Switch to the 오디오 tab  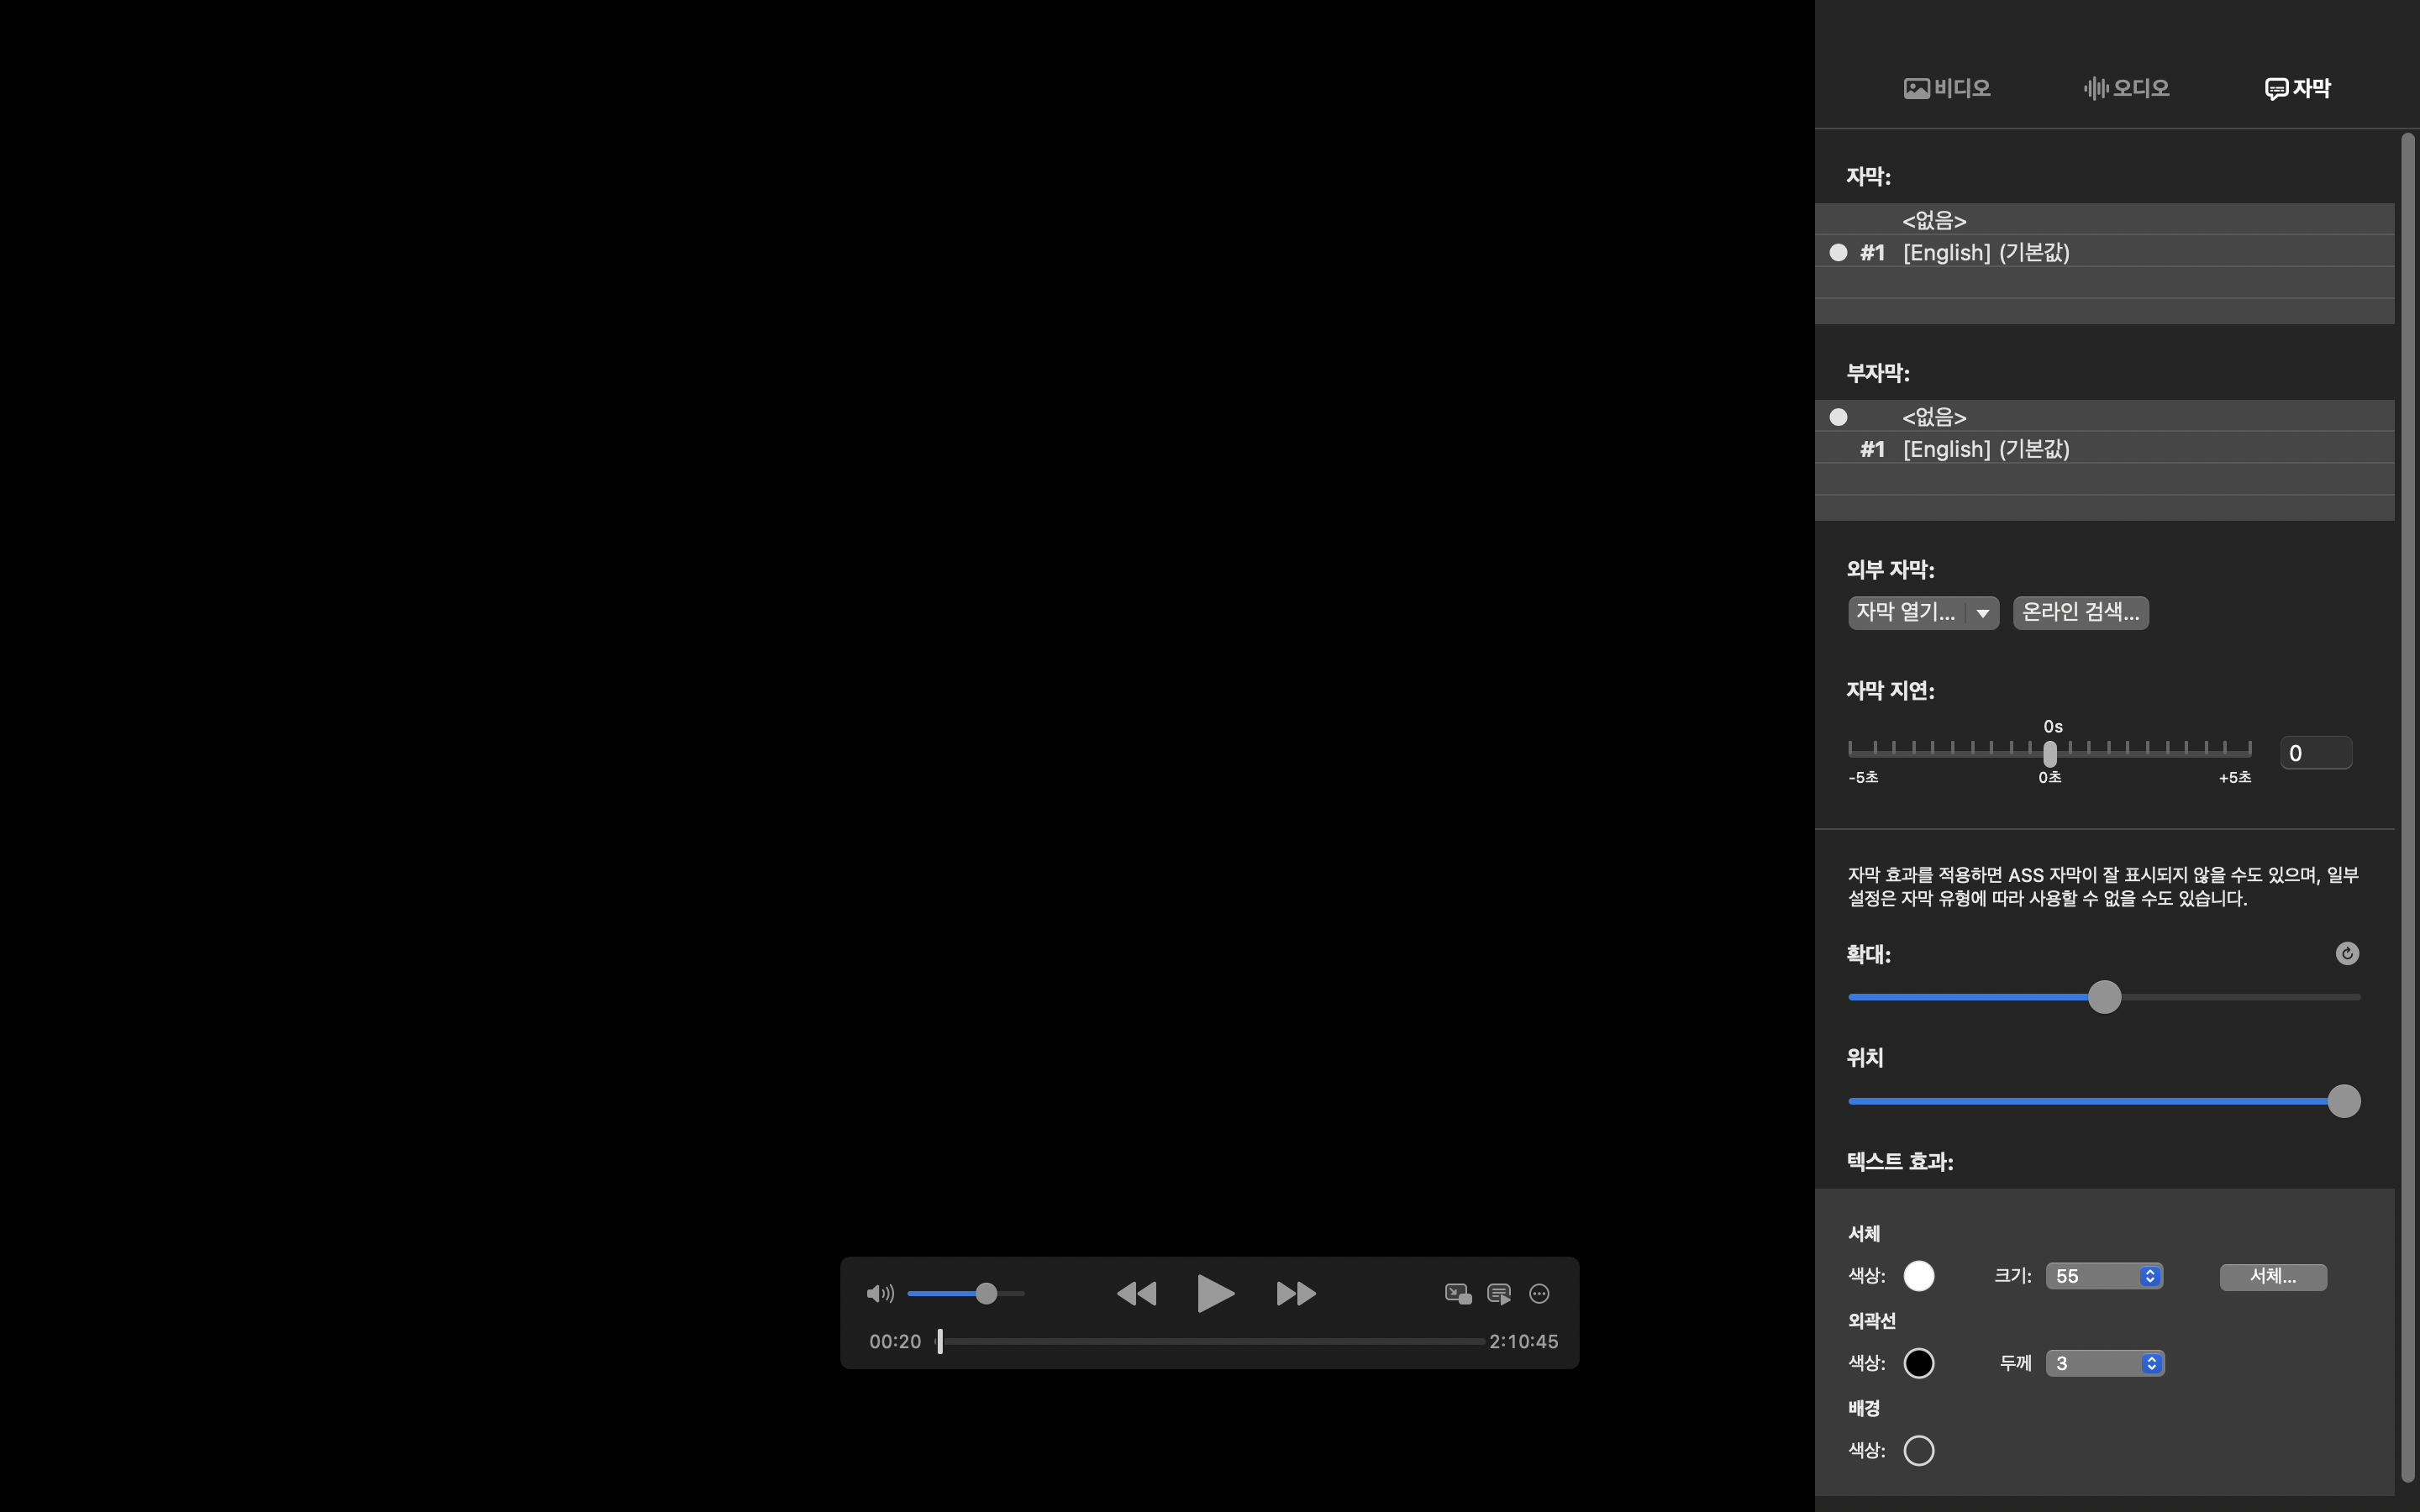coord(2126,88)
